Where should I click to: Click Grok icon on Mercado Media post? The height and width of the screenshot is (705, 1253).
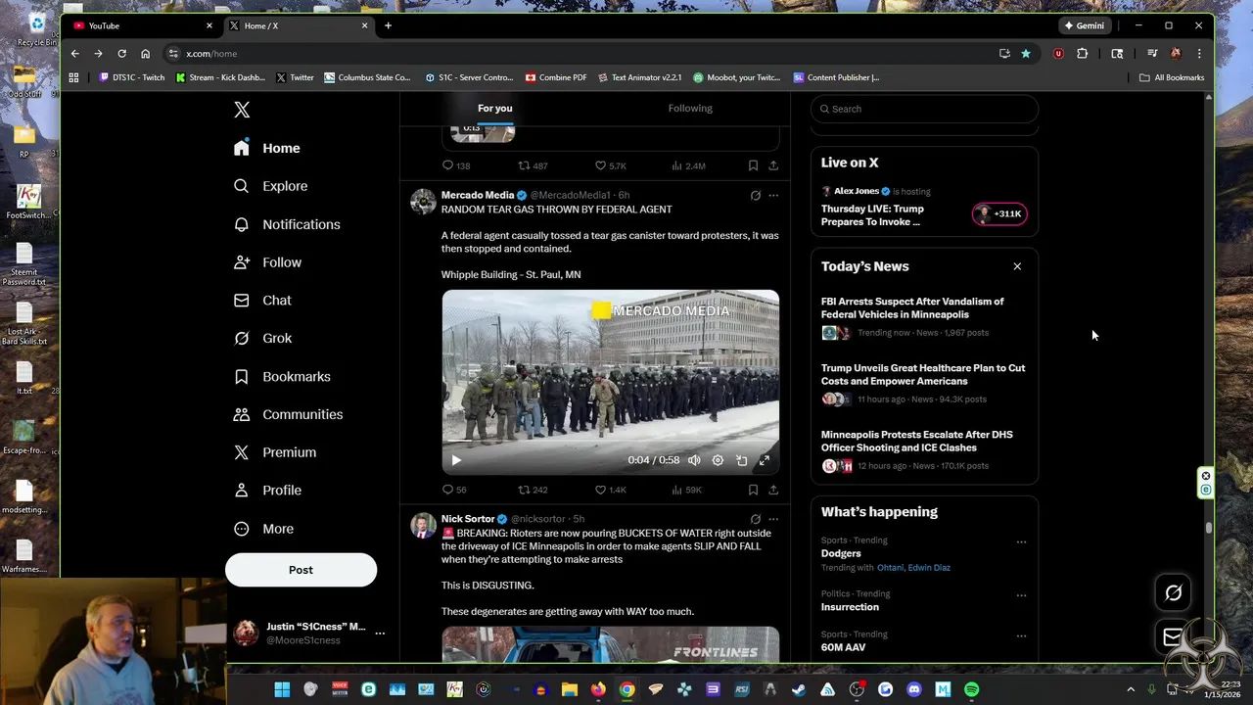coord(755,196)
